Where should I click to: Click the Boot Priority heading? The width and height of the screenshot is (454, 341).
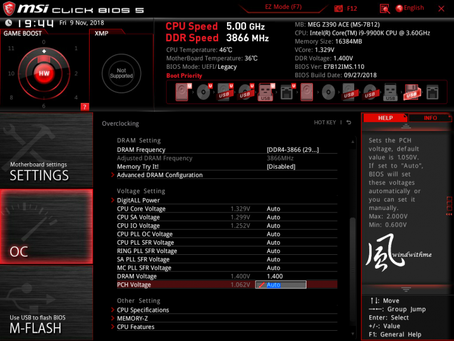[x=184, y=76]
